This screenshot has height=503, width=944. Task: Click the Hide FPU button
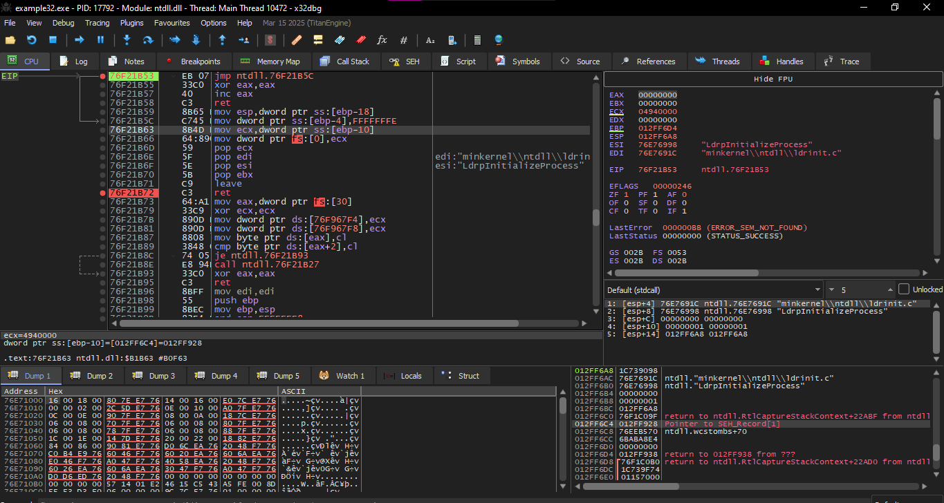(x=772, y=79)
